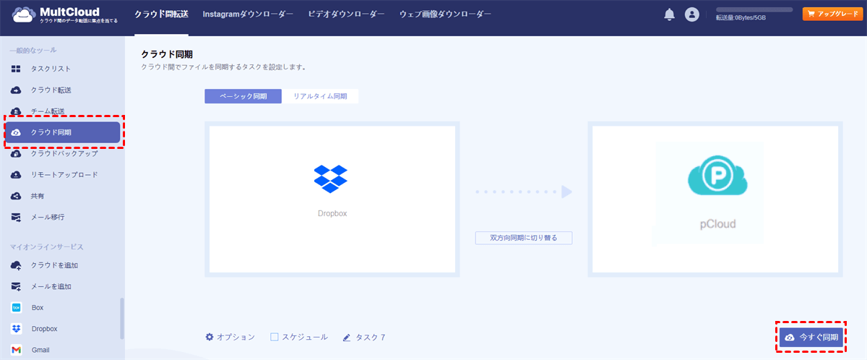Select the Dropbox source panel
This screenshot has width=867, height=360.
coord(332,199)
